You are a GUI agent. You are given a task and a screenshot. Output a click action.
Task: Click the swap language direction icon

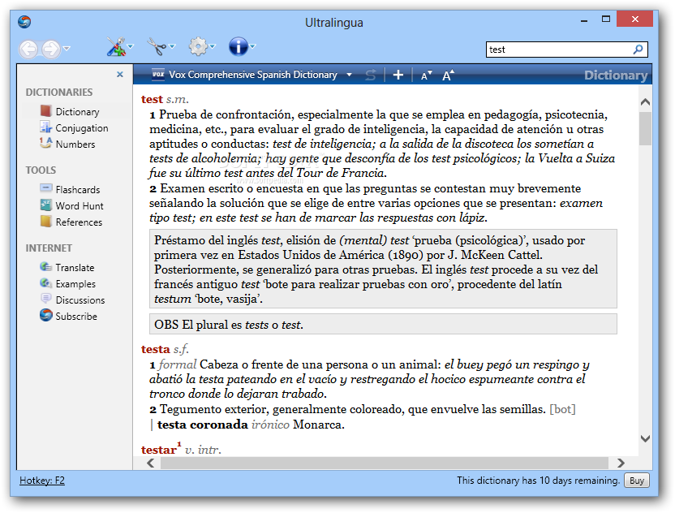click(371, 75)
